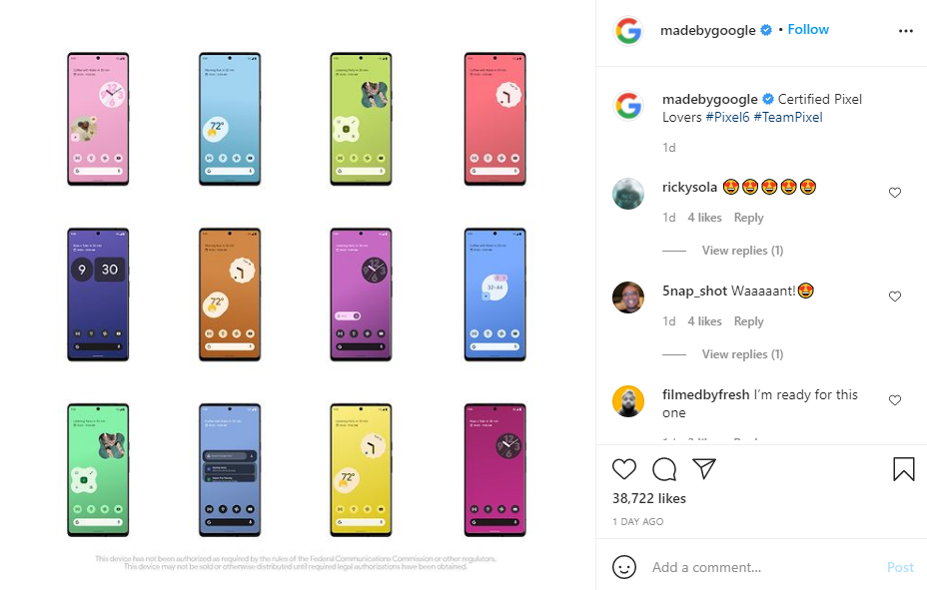The height and width of the screenshot is (590, 927).
Task: Open the #Pixel6 hashtag link
Action: [727, 117]
